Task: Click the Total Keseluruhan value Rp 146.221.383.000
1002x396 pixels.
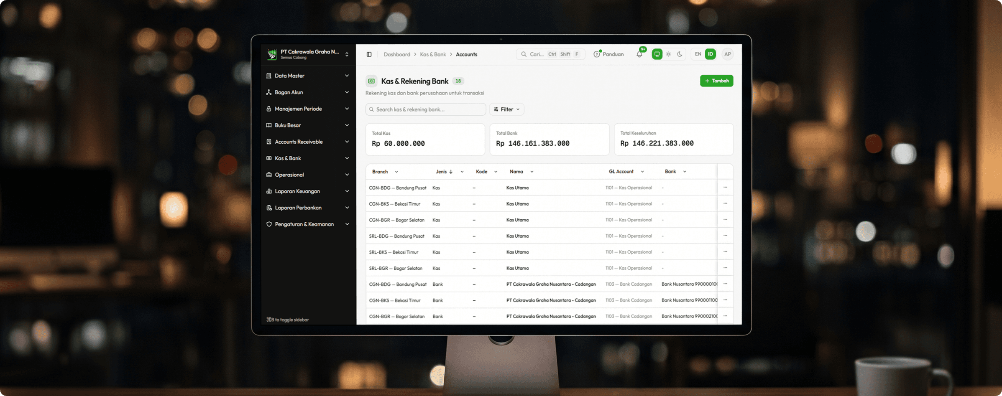Action: point(657,144)
